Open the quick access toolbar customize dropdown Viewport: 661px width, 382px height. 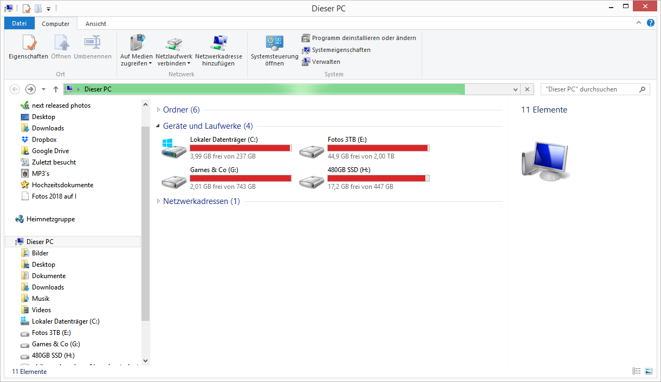click(x=48, y=9)
